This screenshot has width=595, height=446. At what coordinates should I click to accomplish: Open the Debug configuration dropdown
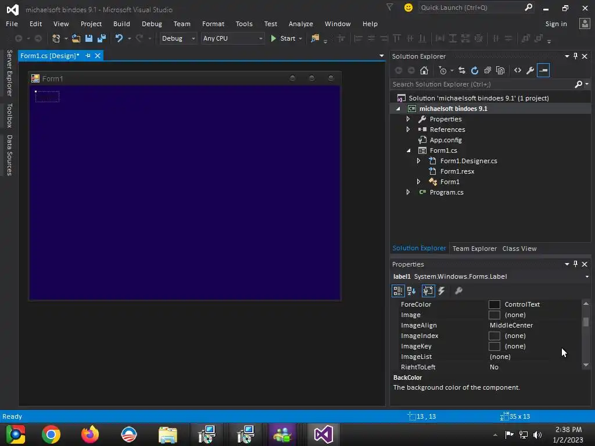(178, 38)
